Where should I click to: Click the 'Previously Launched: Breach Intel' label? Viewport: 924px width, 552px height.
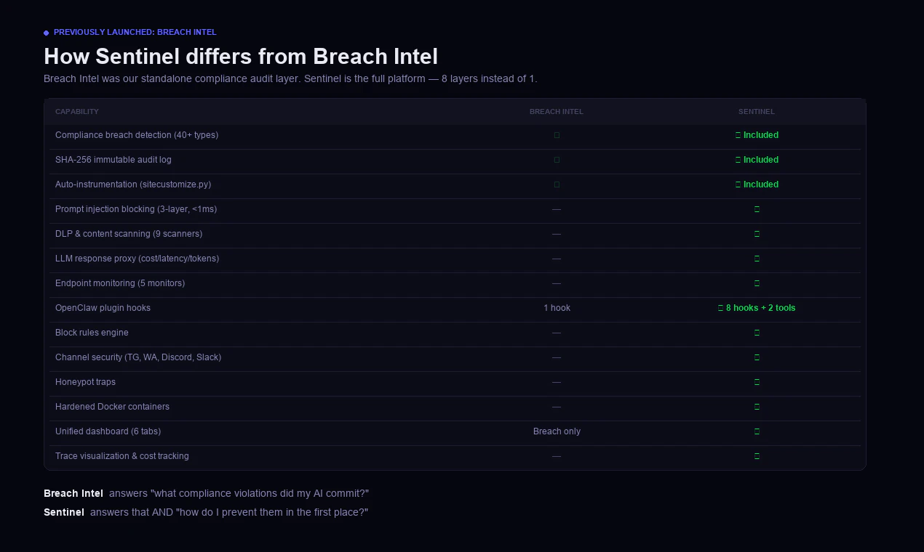click(x=135, y=32)
